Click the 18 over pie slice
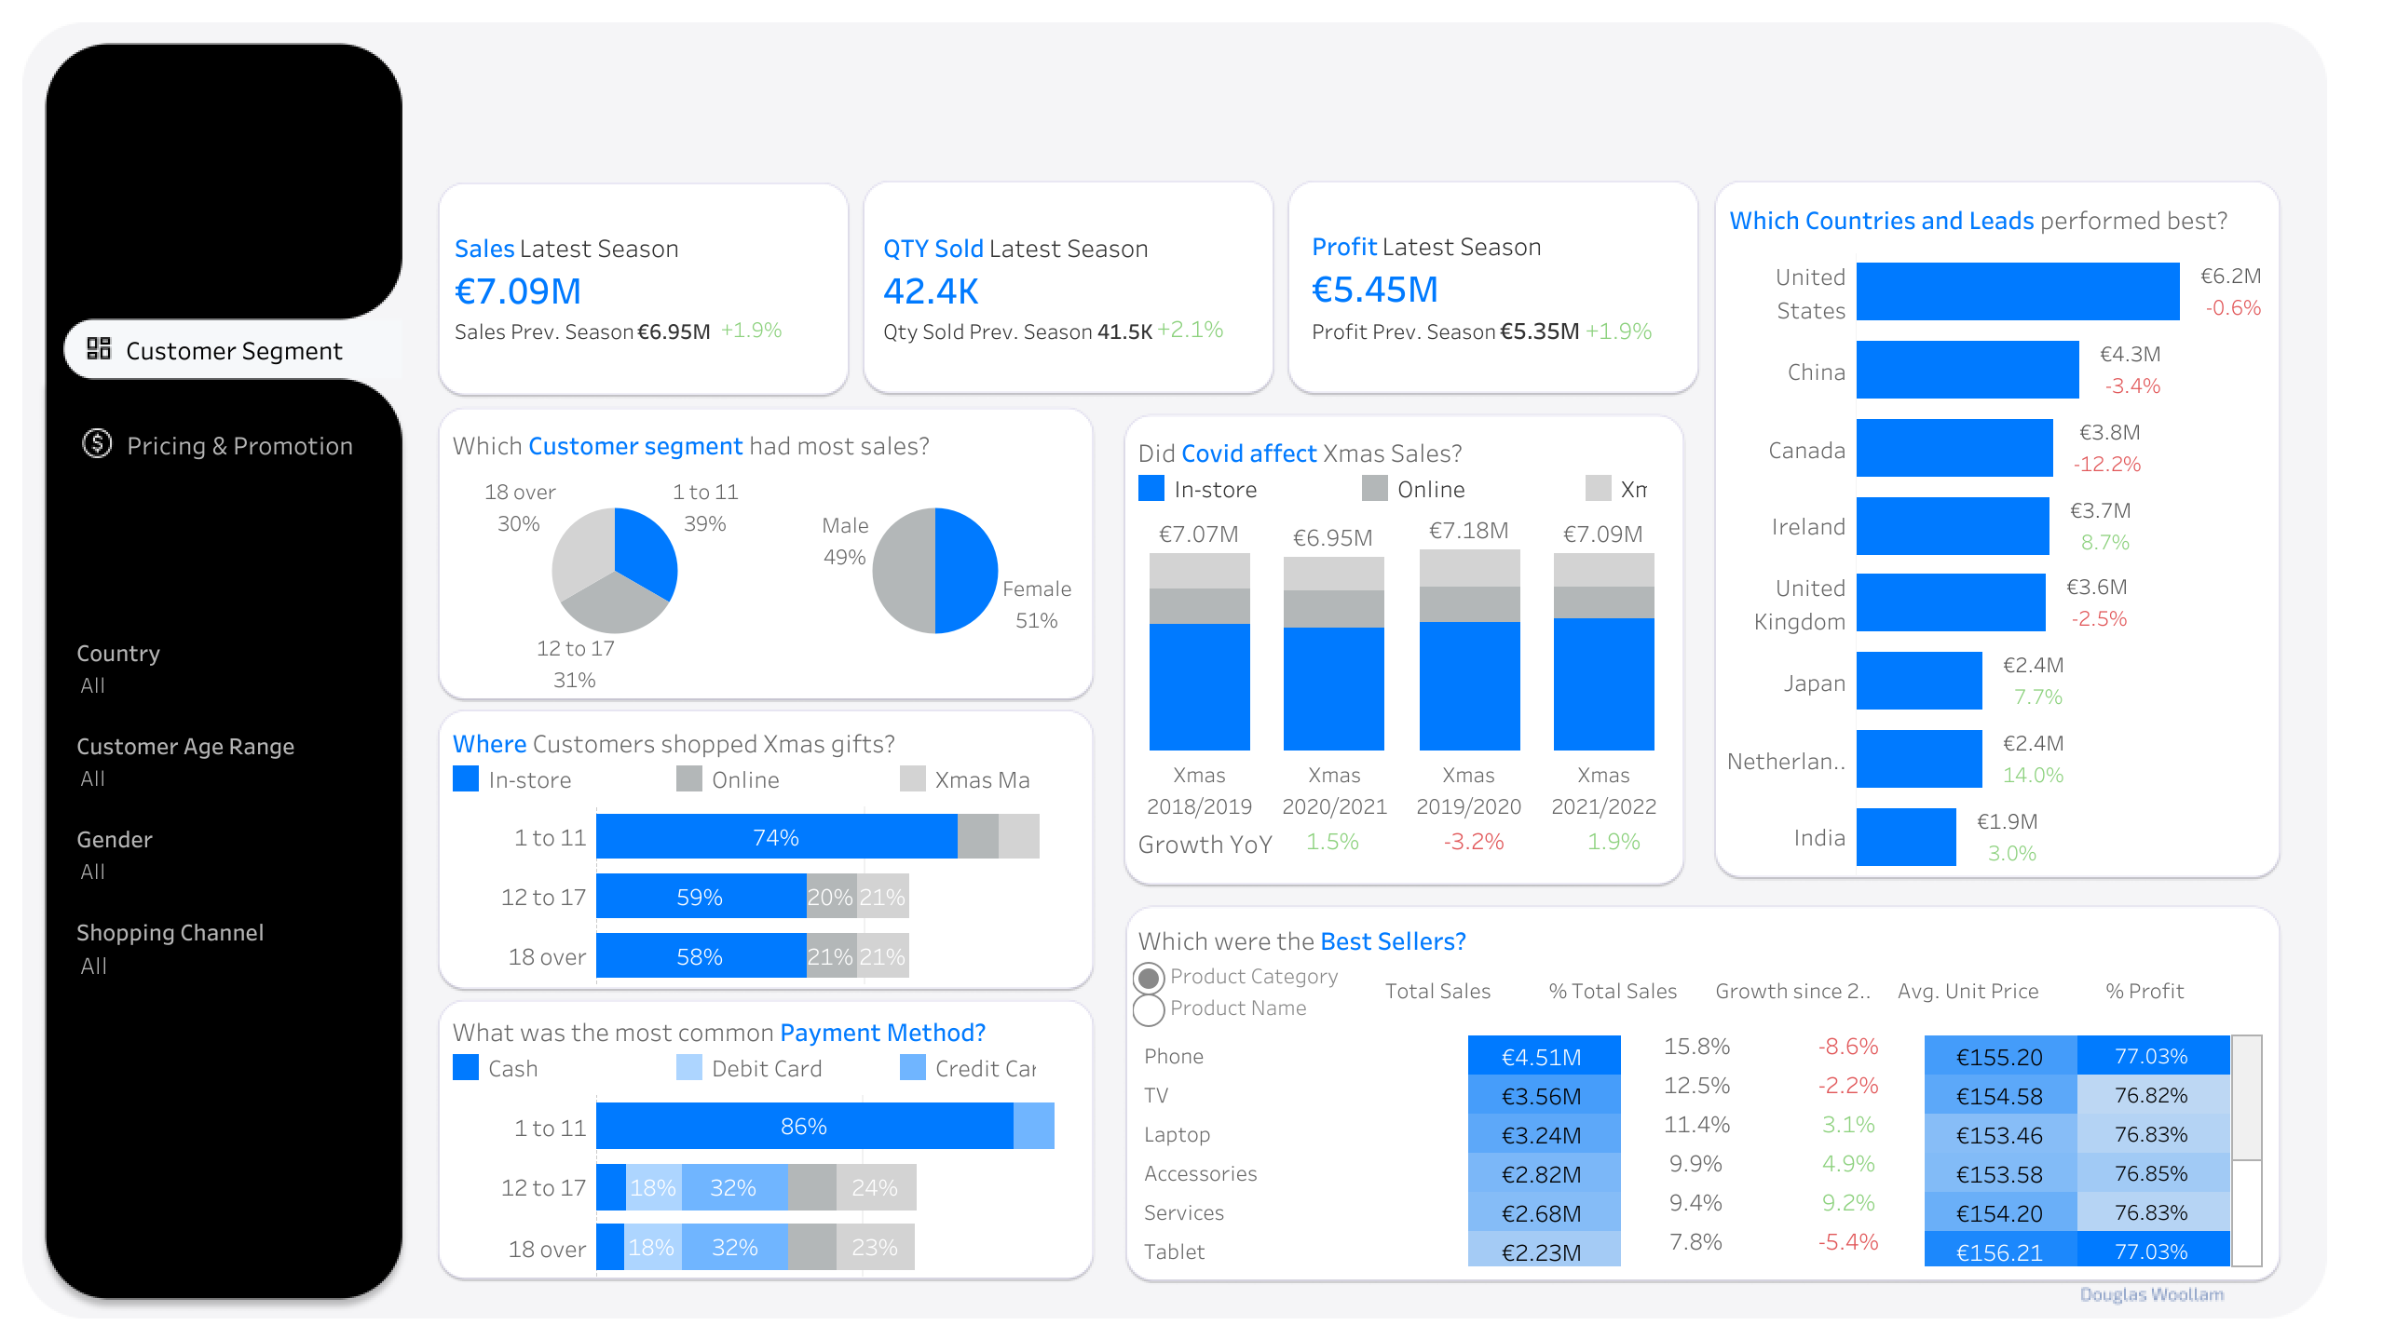 point(584,552)
